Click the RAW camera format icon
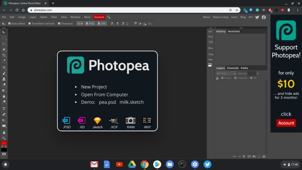The image size is (302, 170). click(x=131, y=120)
